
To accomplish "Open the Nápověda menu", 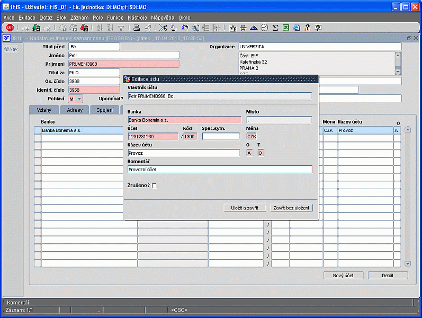I will click(x=163, y=18).
